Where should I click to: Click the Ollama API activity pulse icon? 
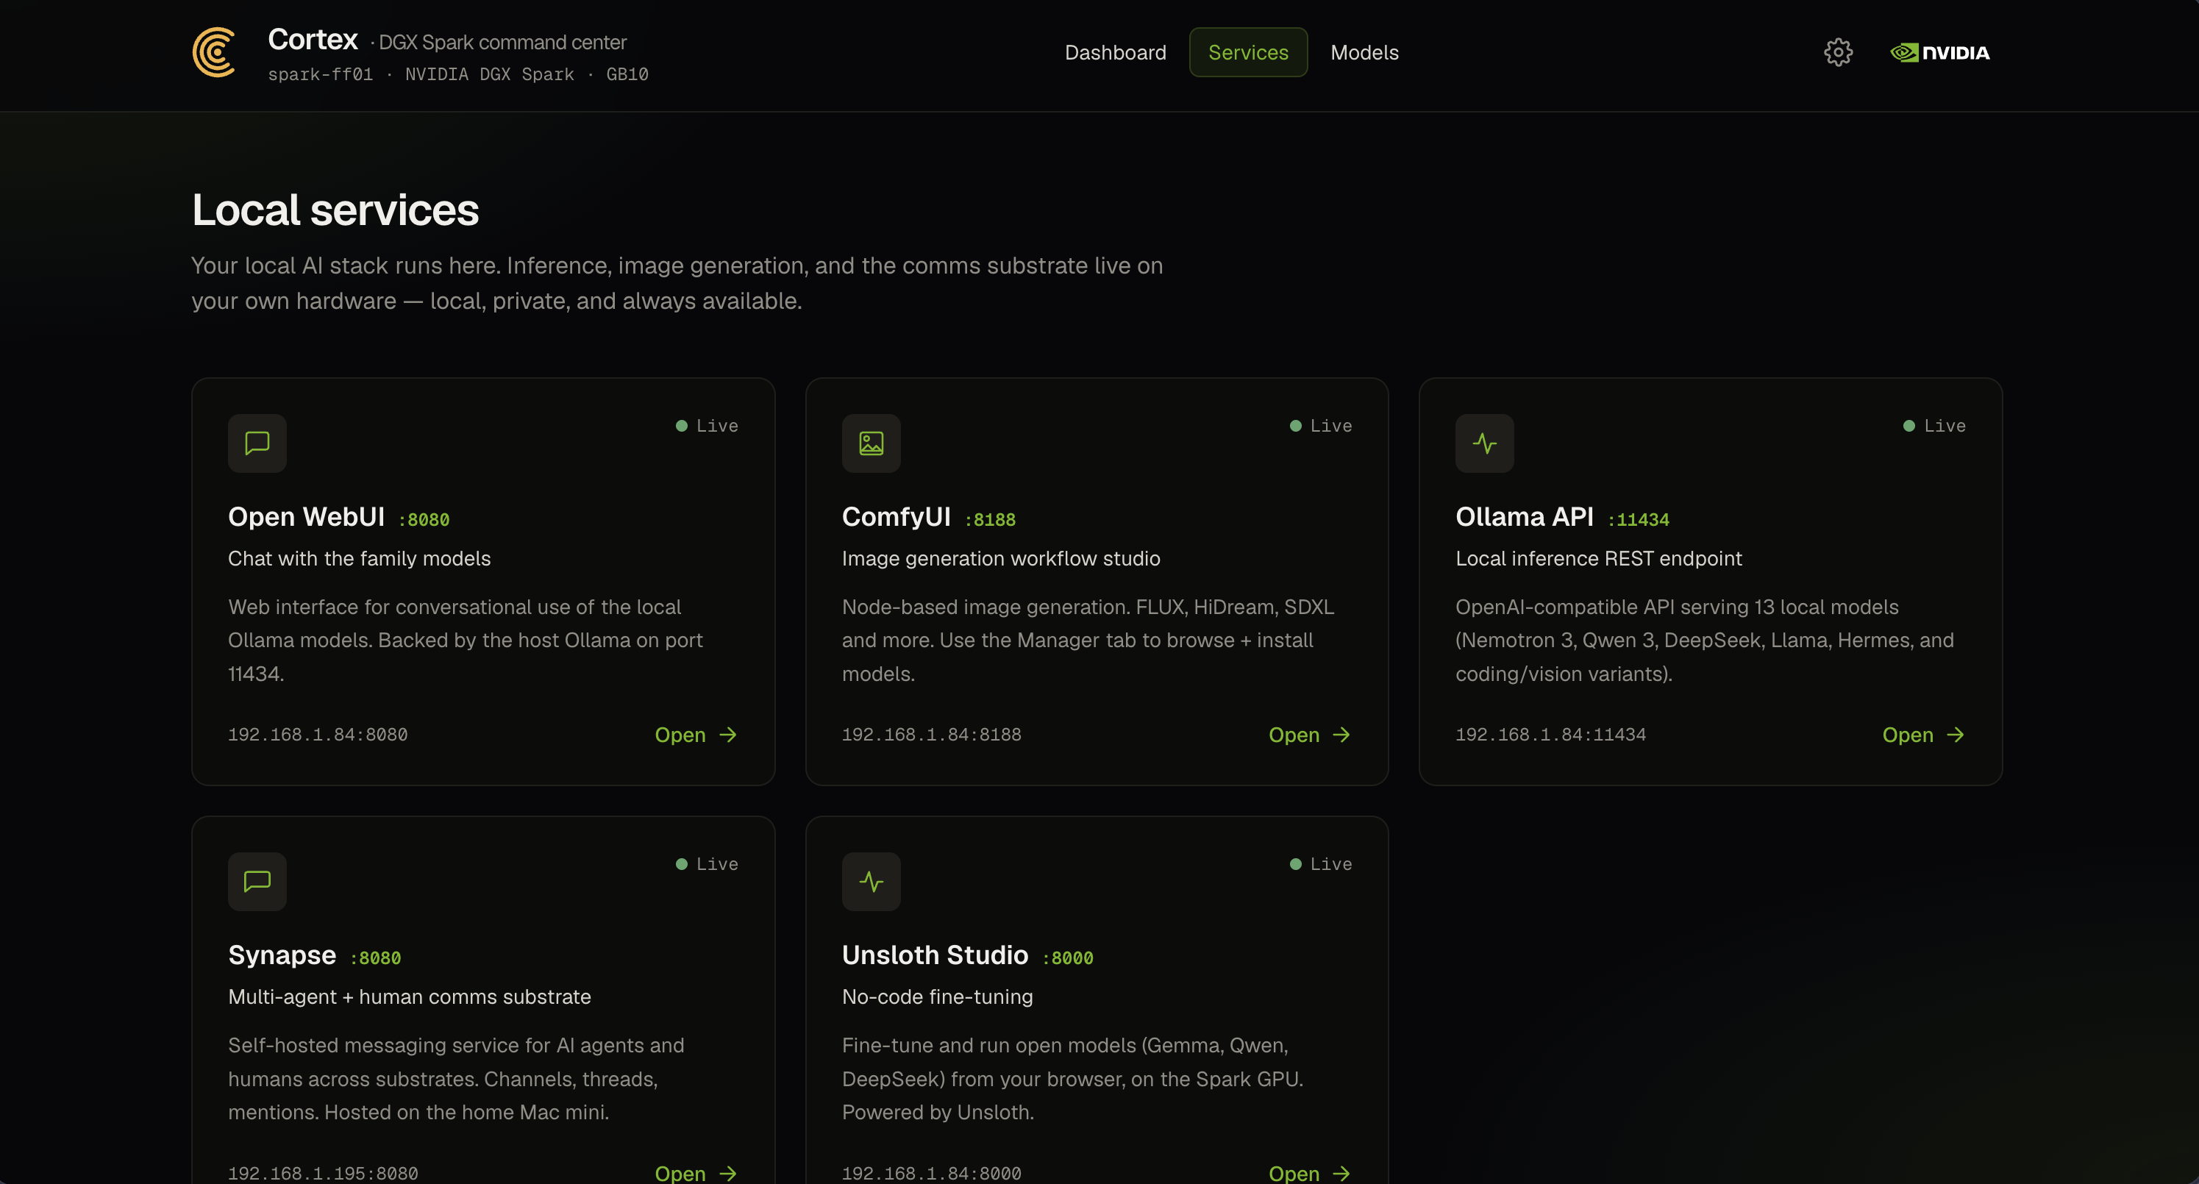(x=1484, y=443)
